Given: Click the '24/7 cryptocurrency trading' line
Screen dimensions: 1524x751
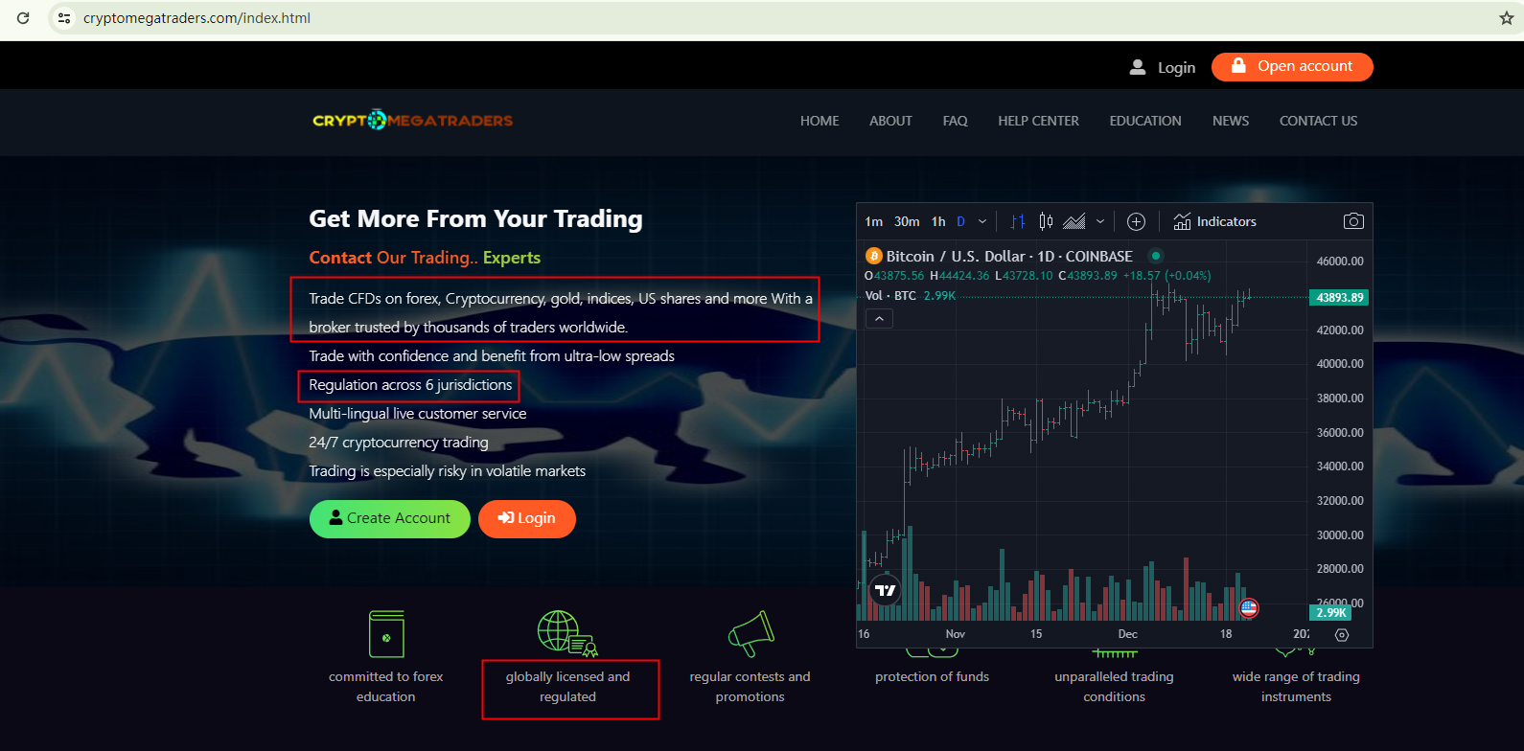Looking at the screenshot, I should (399, 442).
